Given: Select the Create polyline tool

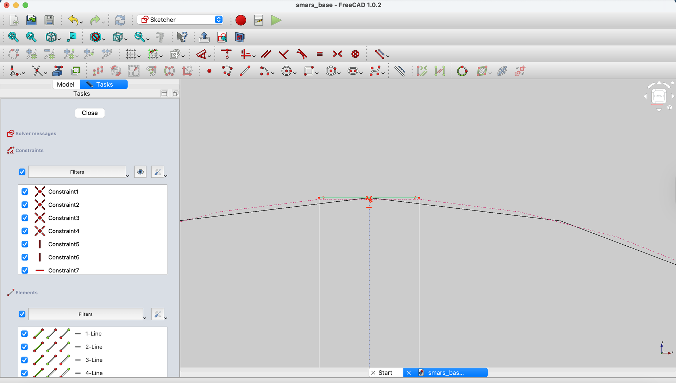Looking at the screenshot, I should point(227,71).
